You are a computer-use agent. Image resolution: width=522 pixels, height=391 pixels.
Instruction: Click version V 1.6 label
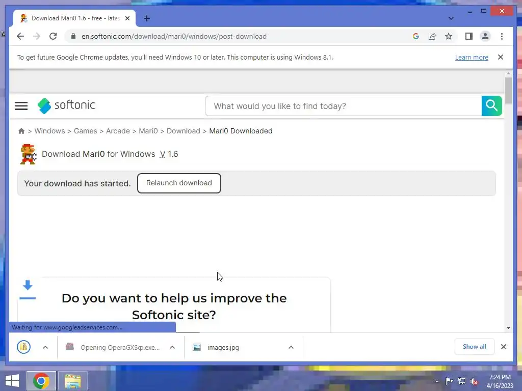coord(169,154)
